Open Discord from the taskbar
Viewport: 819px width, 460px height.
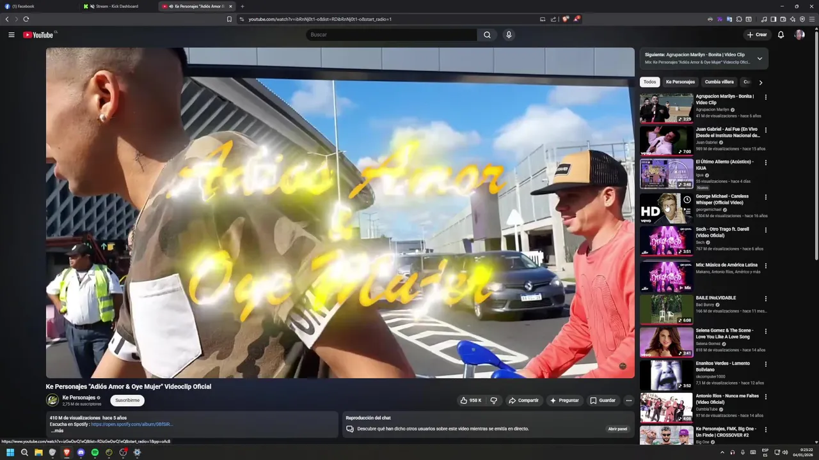point(81,452)
